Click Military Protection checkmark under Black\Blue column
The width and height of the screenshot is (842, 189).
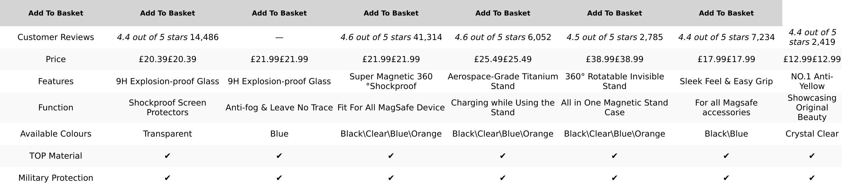[726, 178]
